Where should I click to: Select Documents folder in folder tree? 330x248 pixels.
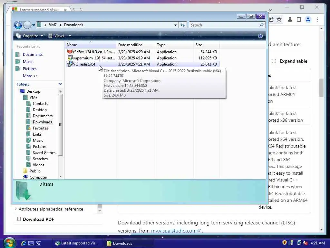pos(43,116)
